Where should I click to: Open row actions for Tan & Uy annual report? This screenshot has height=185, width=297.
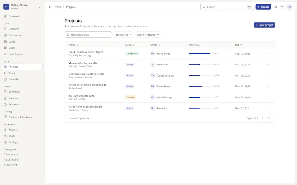(269, 54)
